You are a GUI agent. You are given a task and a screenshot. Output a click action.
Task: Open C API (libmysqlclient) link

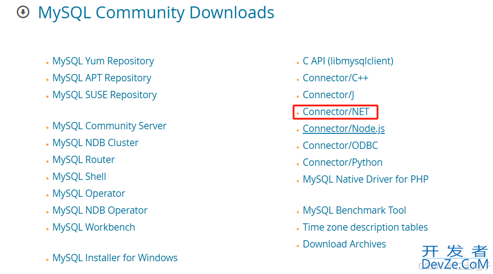348,61
